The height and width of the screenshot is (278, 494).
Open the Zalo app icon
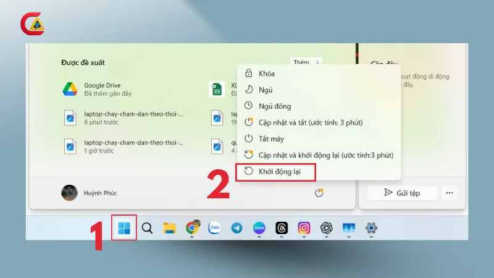(214, 227)
